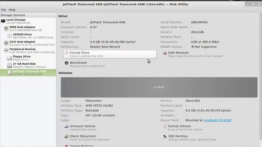The image size is (262, 147).
Task: Select Peripheral Devices entry
Action: 28,51
